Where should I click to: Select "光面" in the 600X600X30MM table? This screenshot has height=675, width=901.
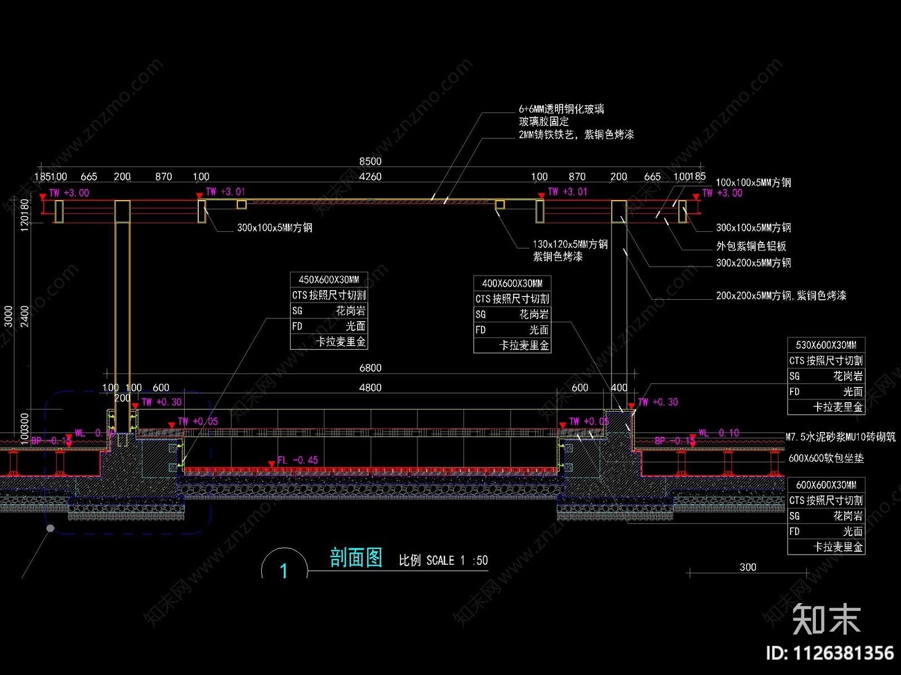(853, 532)
